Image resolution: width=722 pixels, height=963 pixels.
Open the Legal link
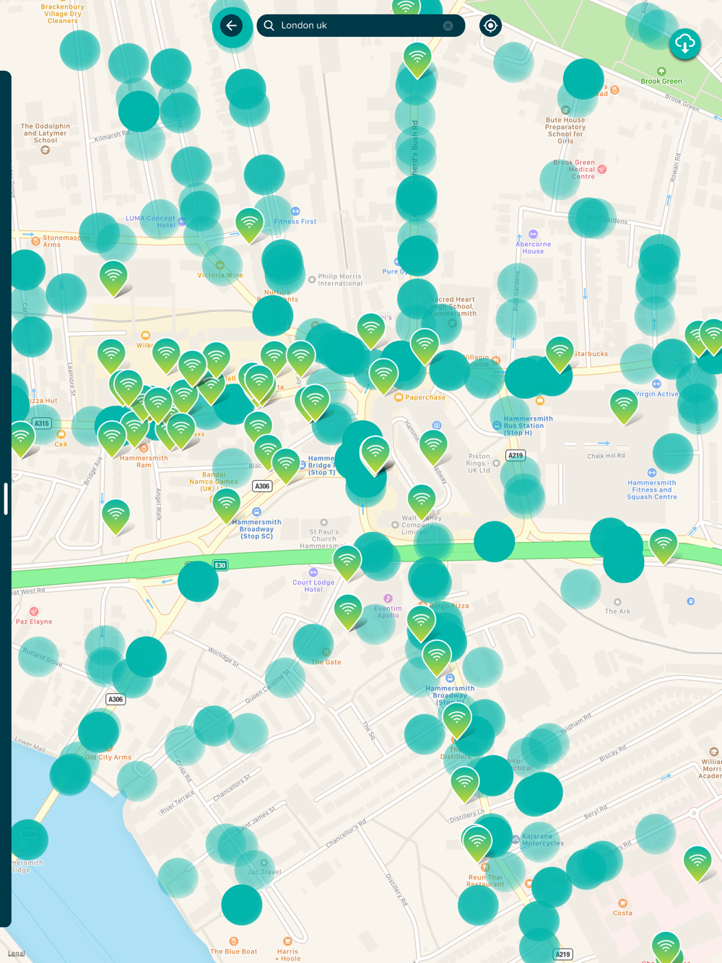pos(16,953)
